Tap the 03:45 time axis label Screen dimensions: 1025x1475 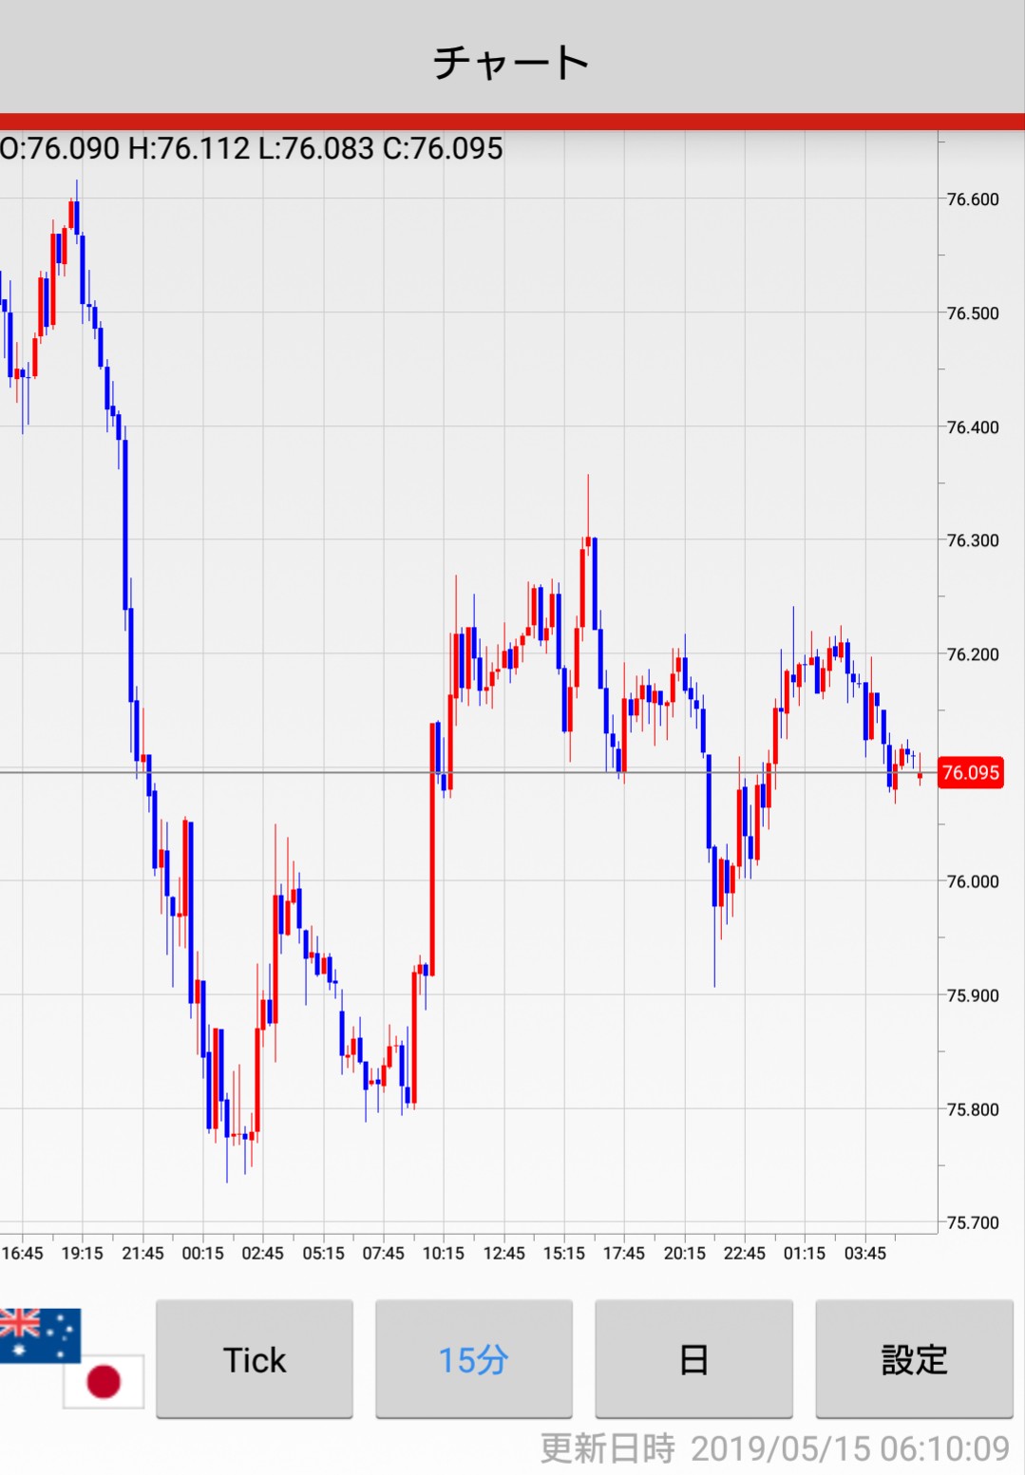tap(864, 1253)
